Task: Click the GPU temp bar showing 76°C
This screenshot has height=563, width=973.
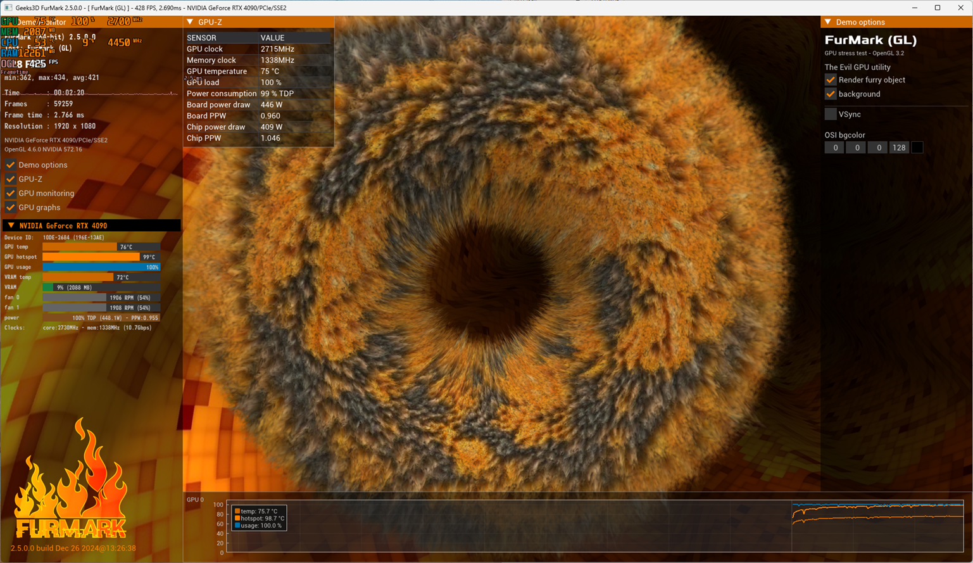Action: [x=101, y=247]
